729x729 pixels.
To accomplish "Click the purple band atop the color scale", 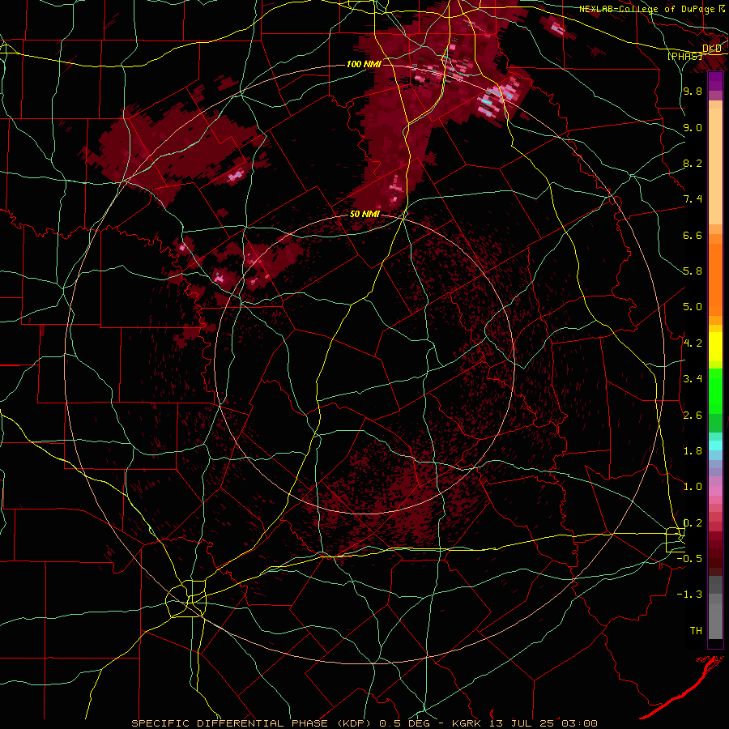I will [715, 81].
